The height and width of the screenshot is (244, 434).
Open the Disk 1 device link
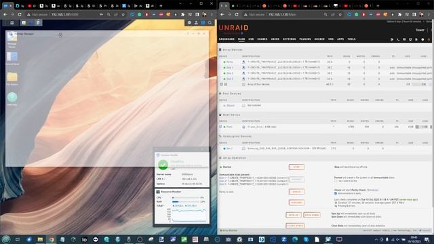click(230, 68)
